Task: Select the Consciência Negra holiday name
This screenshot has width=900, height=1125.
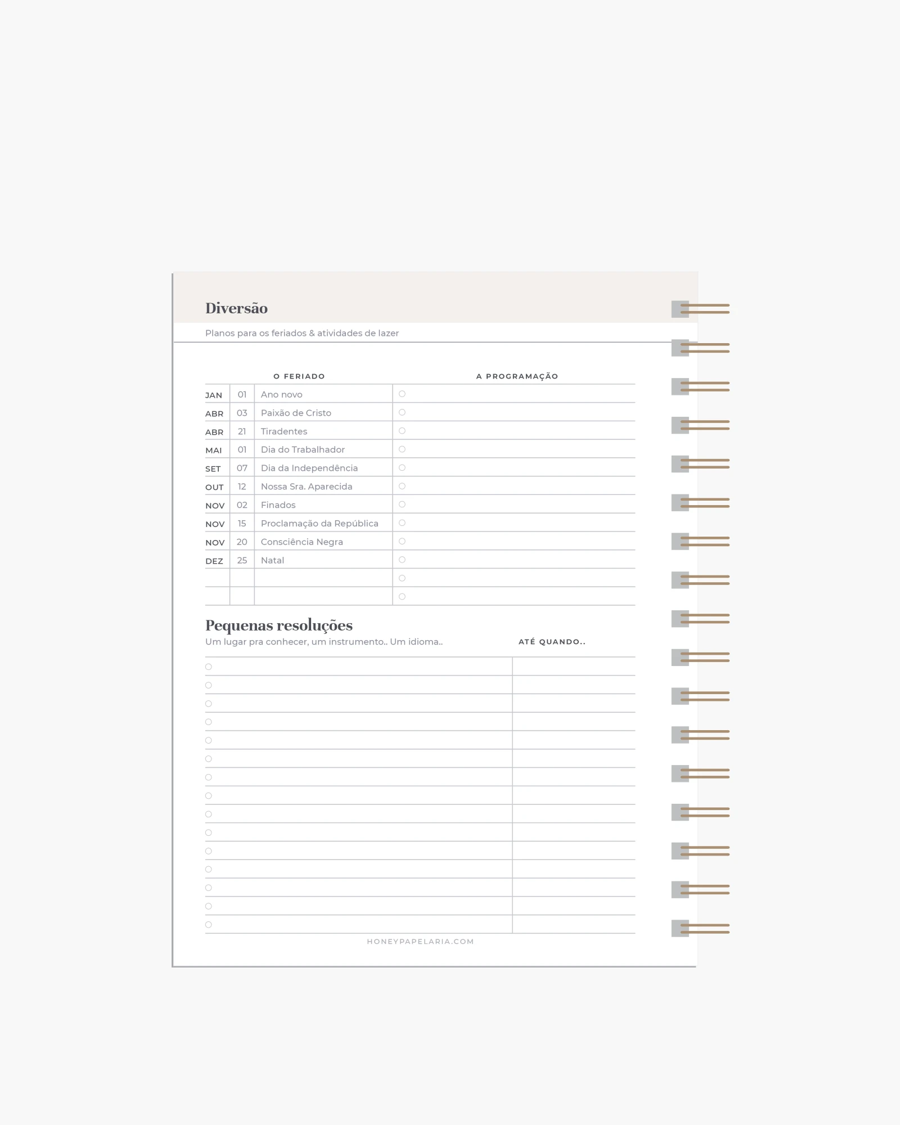Action: point(301,542)
